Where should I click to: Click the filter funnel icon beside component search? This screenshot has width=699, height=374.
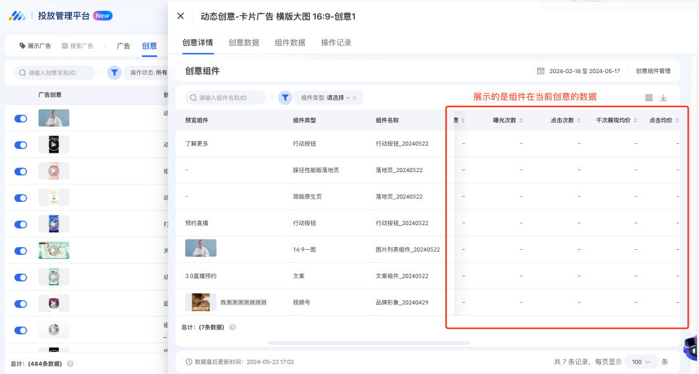pos(285,98)
